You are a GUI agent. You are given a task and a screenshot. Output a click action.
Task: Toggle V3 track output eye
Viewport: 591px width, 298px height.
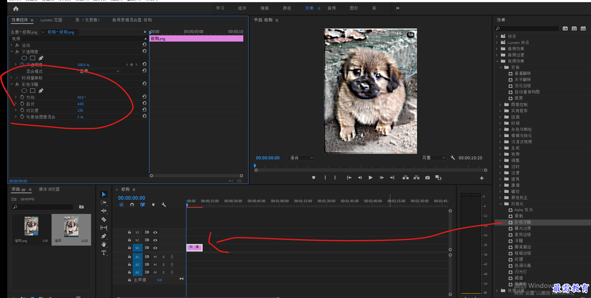pos(155,232)
